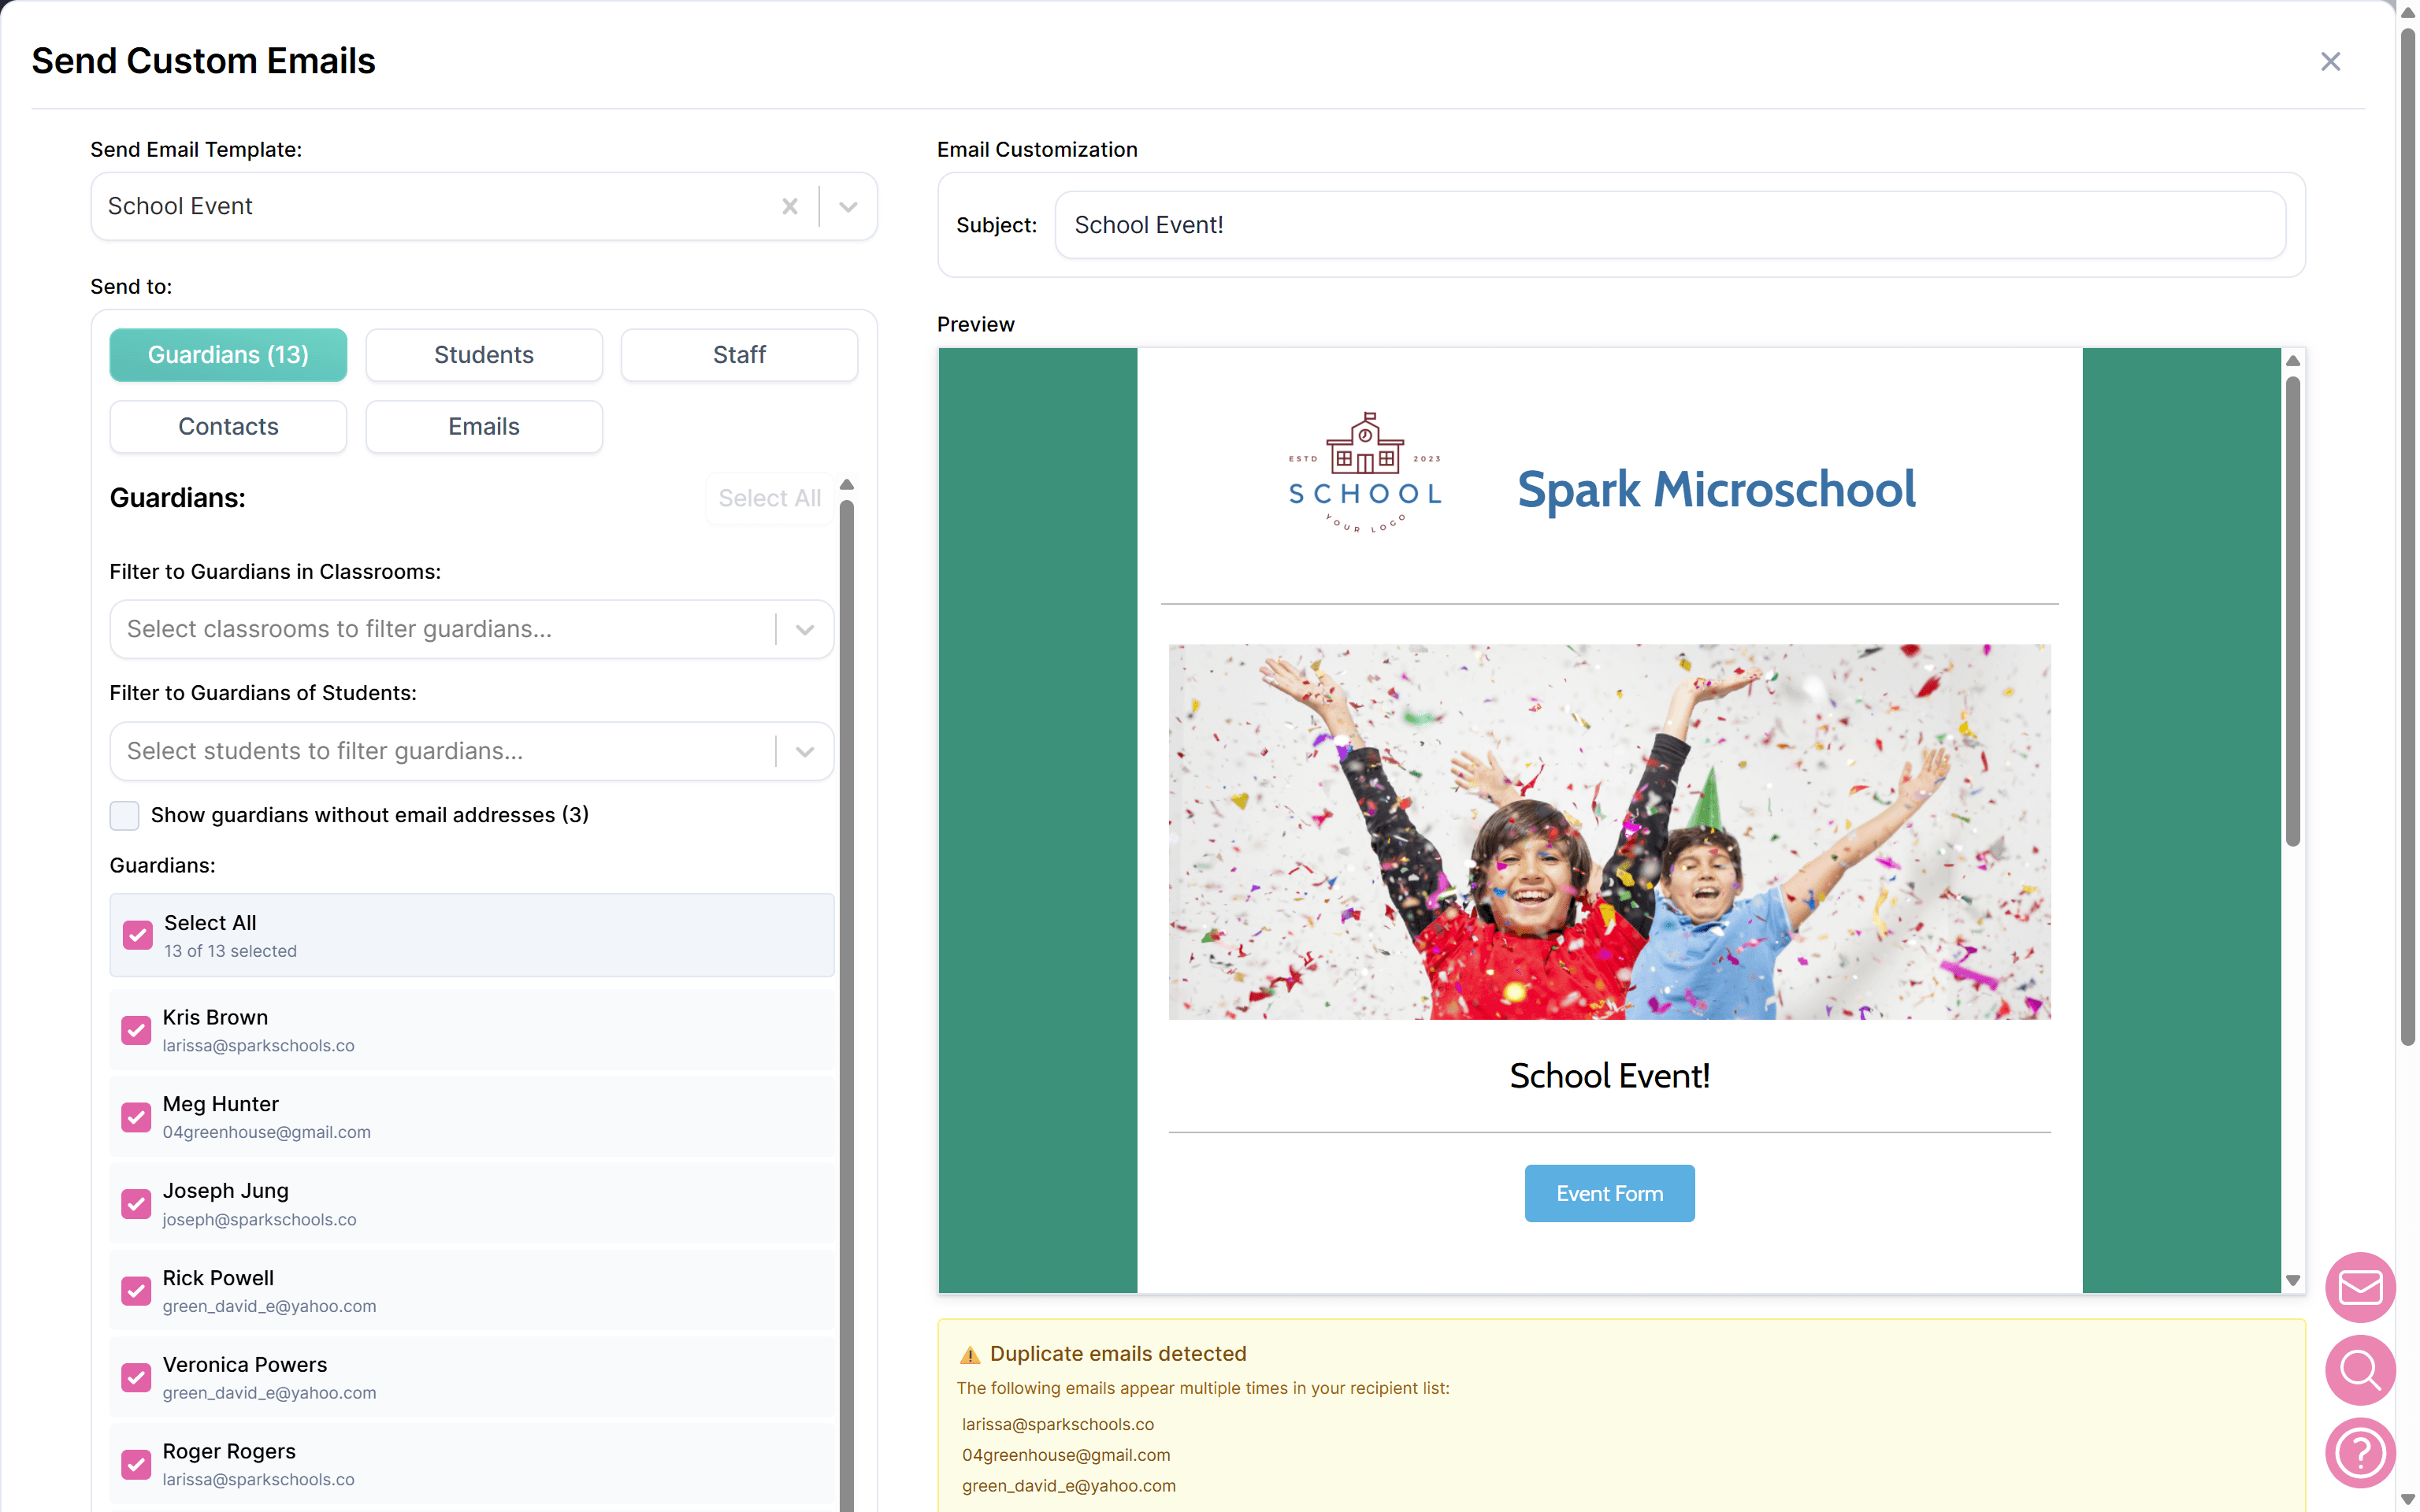
Task: Click the duplicate emails warning triangle icon
Action: (969, 1355)
